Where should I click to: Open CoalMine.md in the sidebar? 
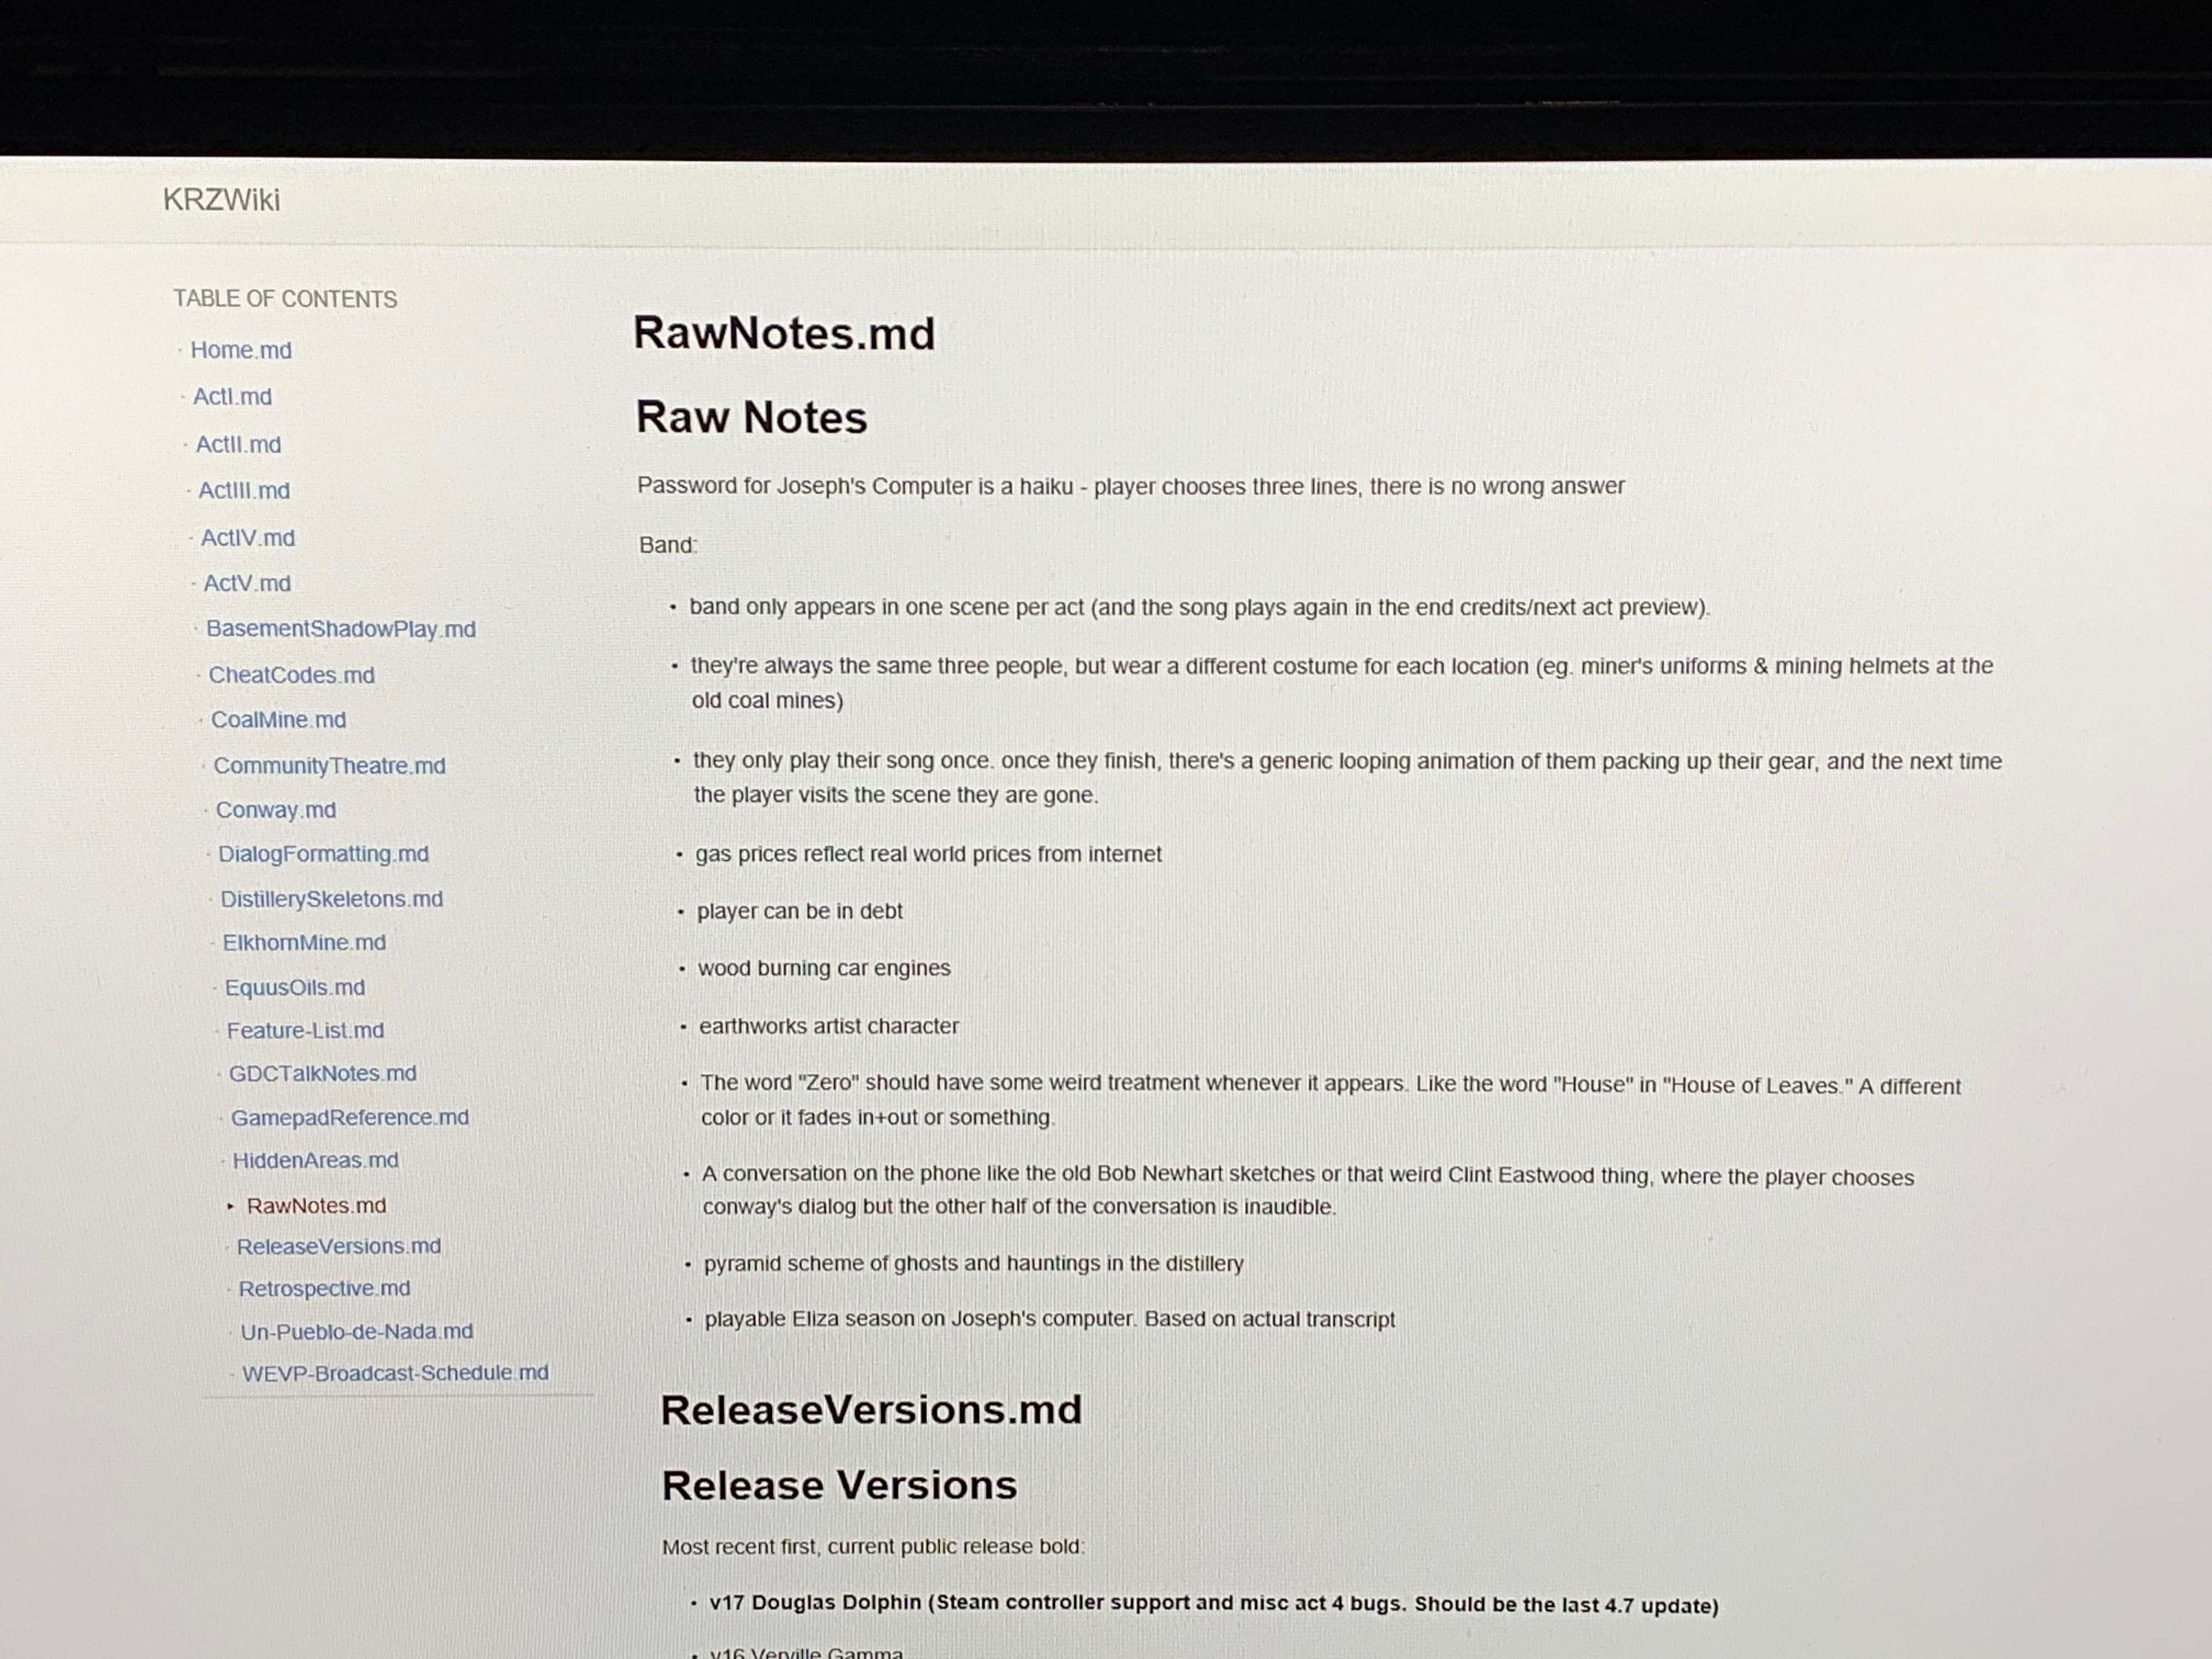pos(278,720)
